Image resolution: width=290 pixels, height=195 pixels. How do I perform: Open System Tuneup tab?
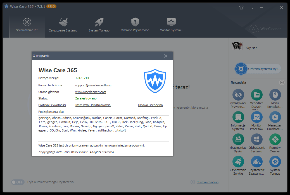coord(99,25)
